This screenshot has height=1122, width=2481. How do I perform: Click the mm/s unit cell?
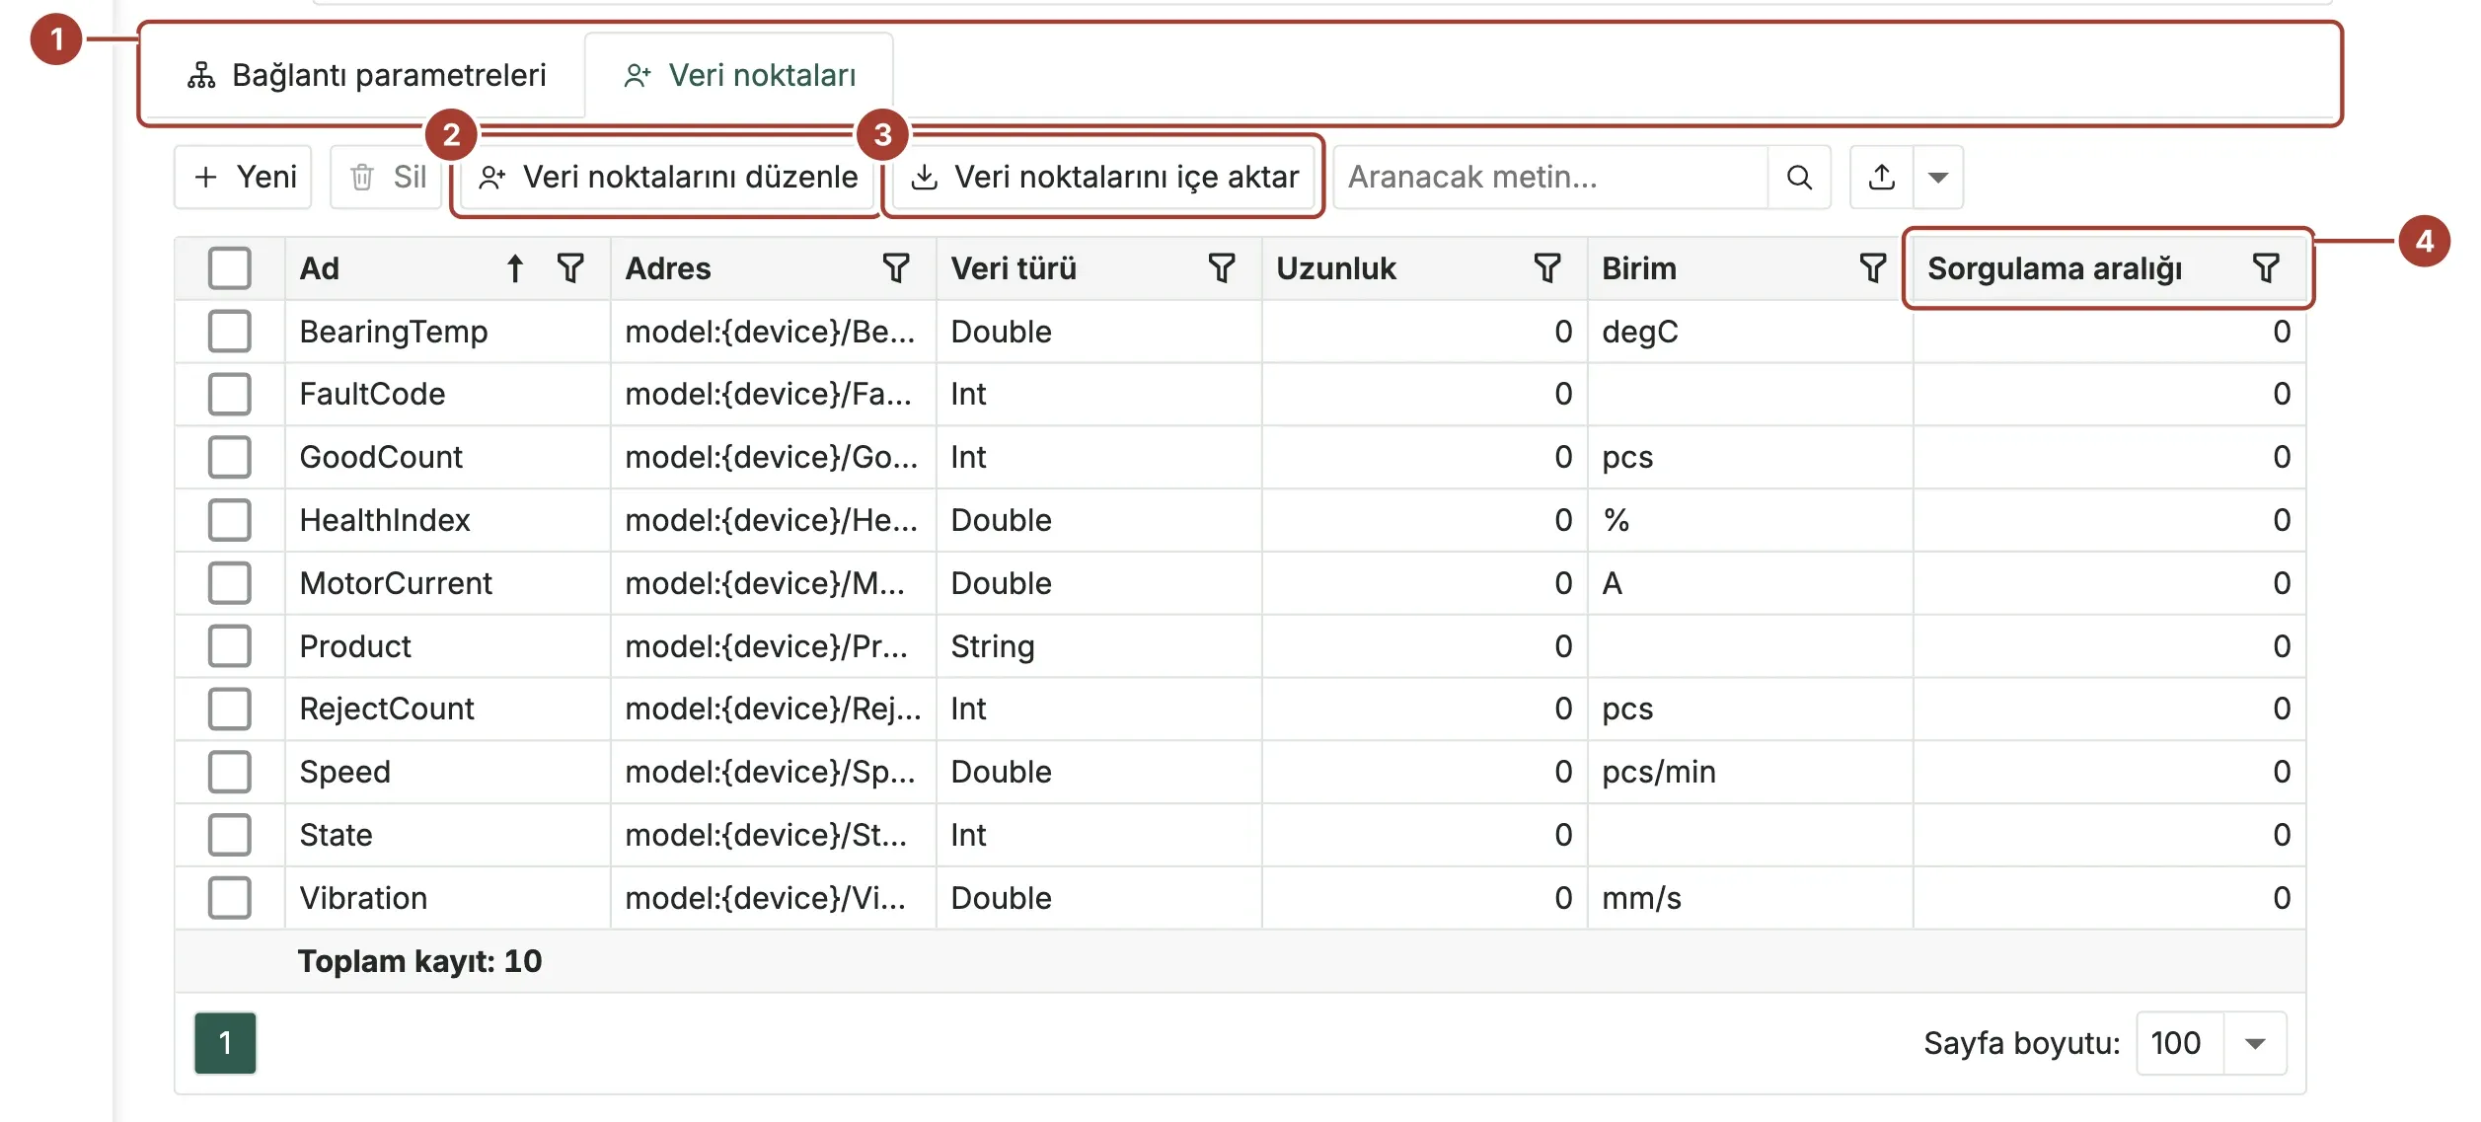click(1750, 898)
